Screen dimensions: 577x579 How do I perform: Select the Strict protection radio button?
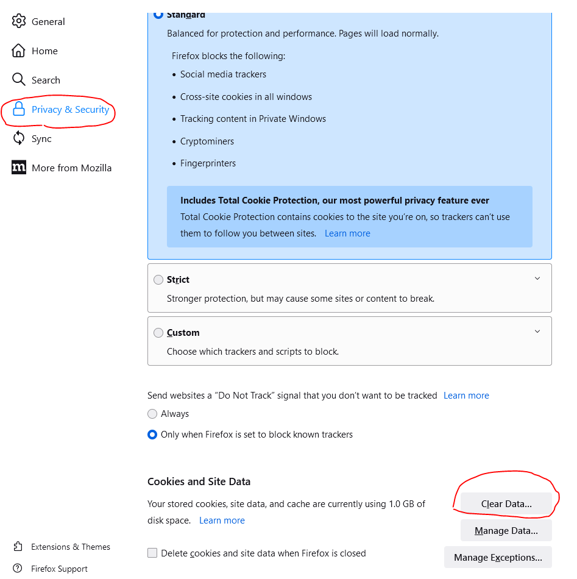pyautogui.click(x=158, y=280)
